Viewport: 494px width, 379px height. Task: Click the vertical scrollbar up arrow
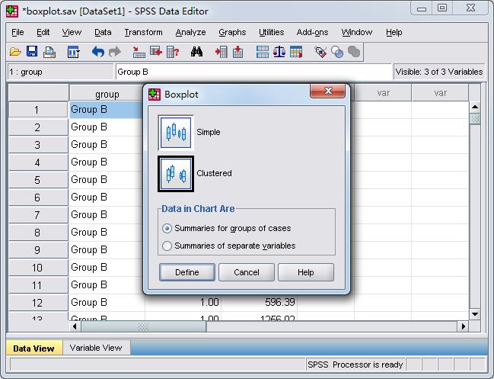click(475, 107)
